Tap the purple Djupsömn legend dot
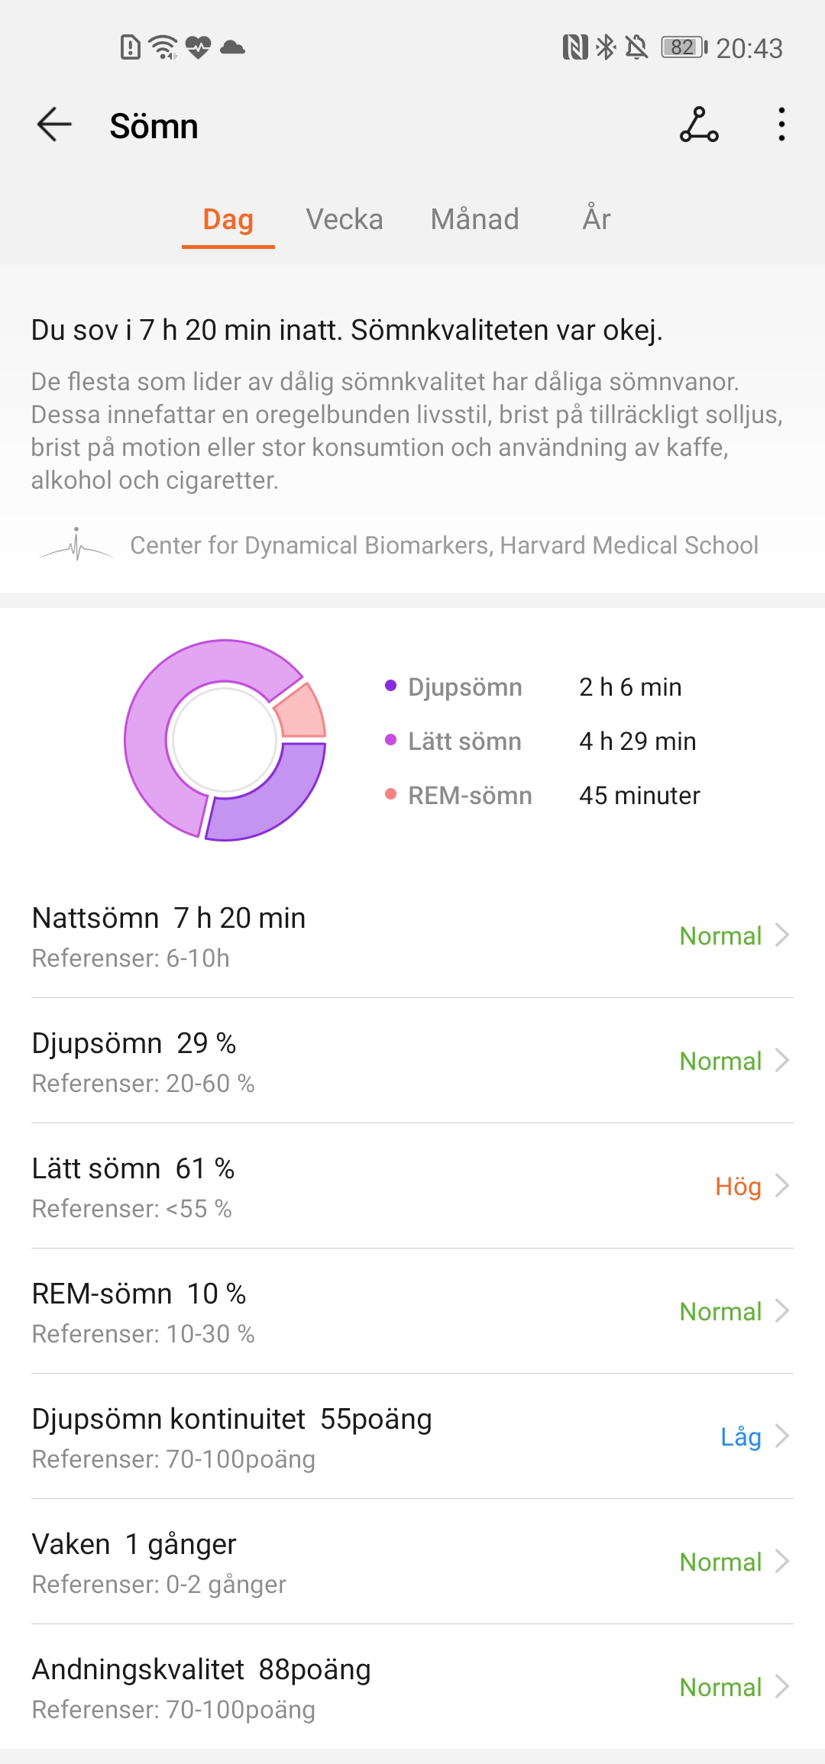This screenshot has height=1764, width=825. (x=390, y=686)
